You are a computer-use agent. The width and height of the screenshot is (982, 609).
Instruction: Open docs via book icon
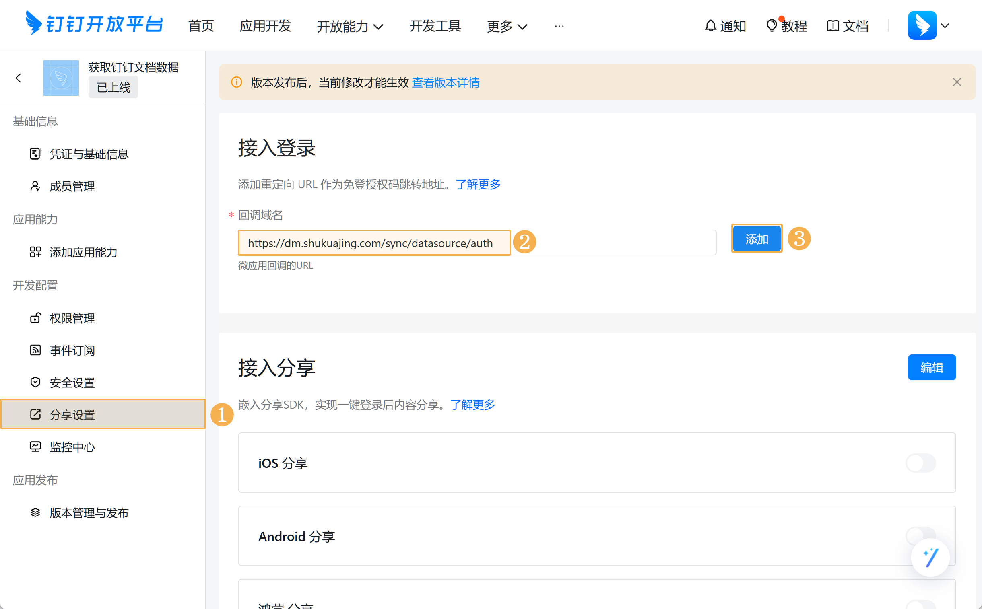833,26
